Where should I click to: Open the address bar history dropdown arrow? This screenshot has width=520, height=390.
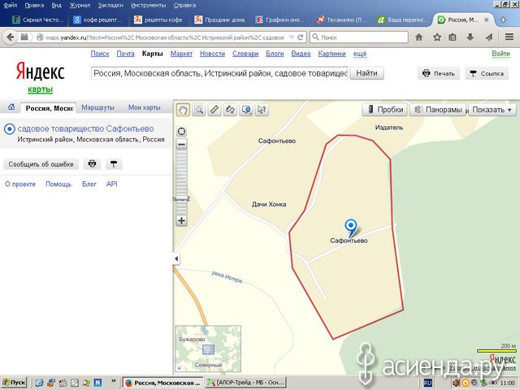click(291, 37)
